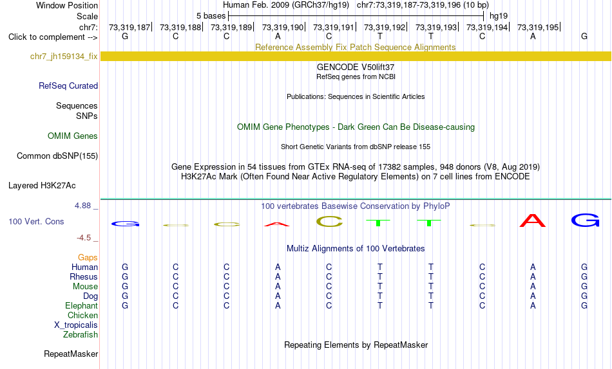
Task: Click the Common dbSNP(155) track label
Action: [x=57, y=156]
